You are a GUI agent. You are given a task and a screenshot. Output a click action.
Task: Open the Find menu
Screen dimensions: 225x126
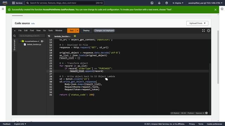[32, 30]
